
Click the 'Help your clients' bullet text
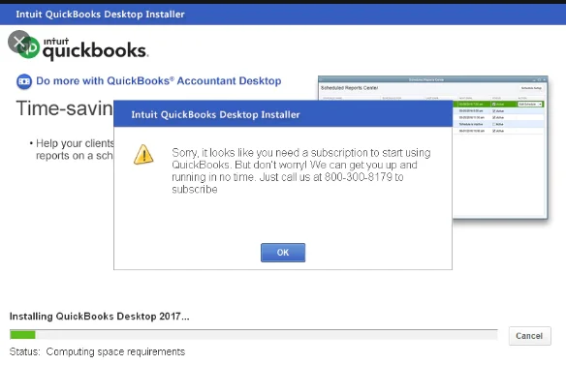pos(75,149)
